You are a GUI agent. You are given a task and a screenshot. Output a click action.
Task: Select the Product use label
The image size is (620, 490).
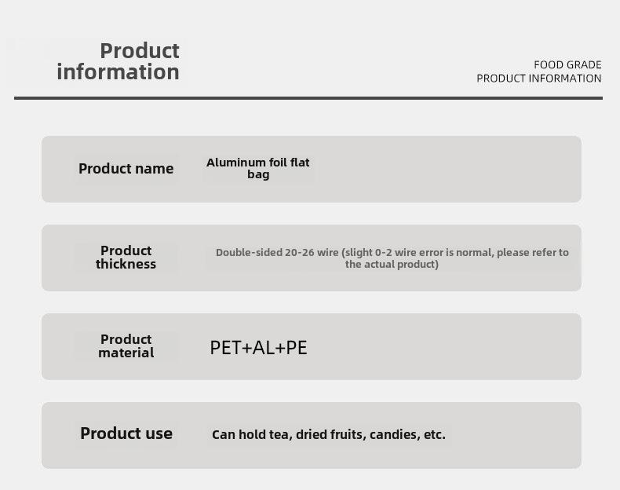pyautogui.click(x=126, y=433)
